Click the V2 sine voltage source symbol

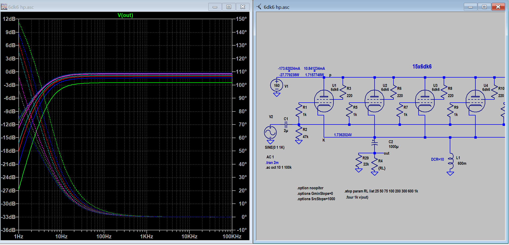point(270,132)
